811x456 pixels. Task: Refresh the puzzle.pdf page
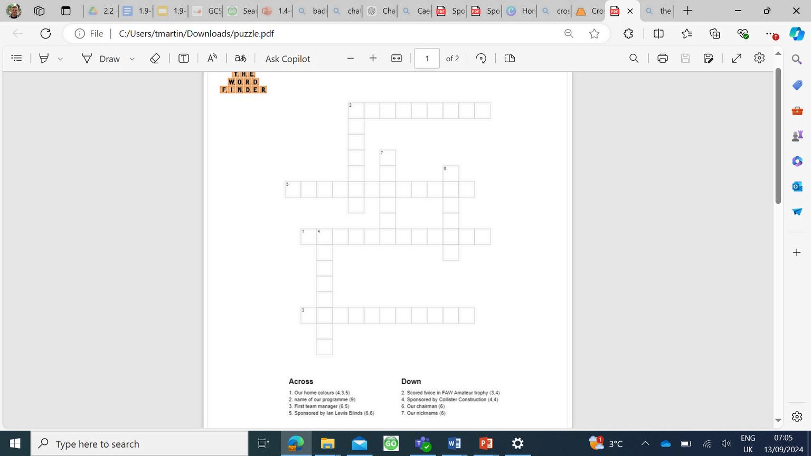[46, 33]
